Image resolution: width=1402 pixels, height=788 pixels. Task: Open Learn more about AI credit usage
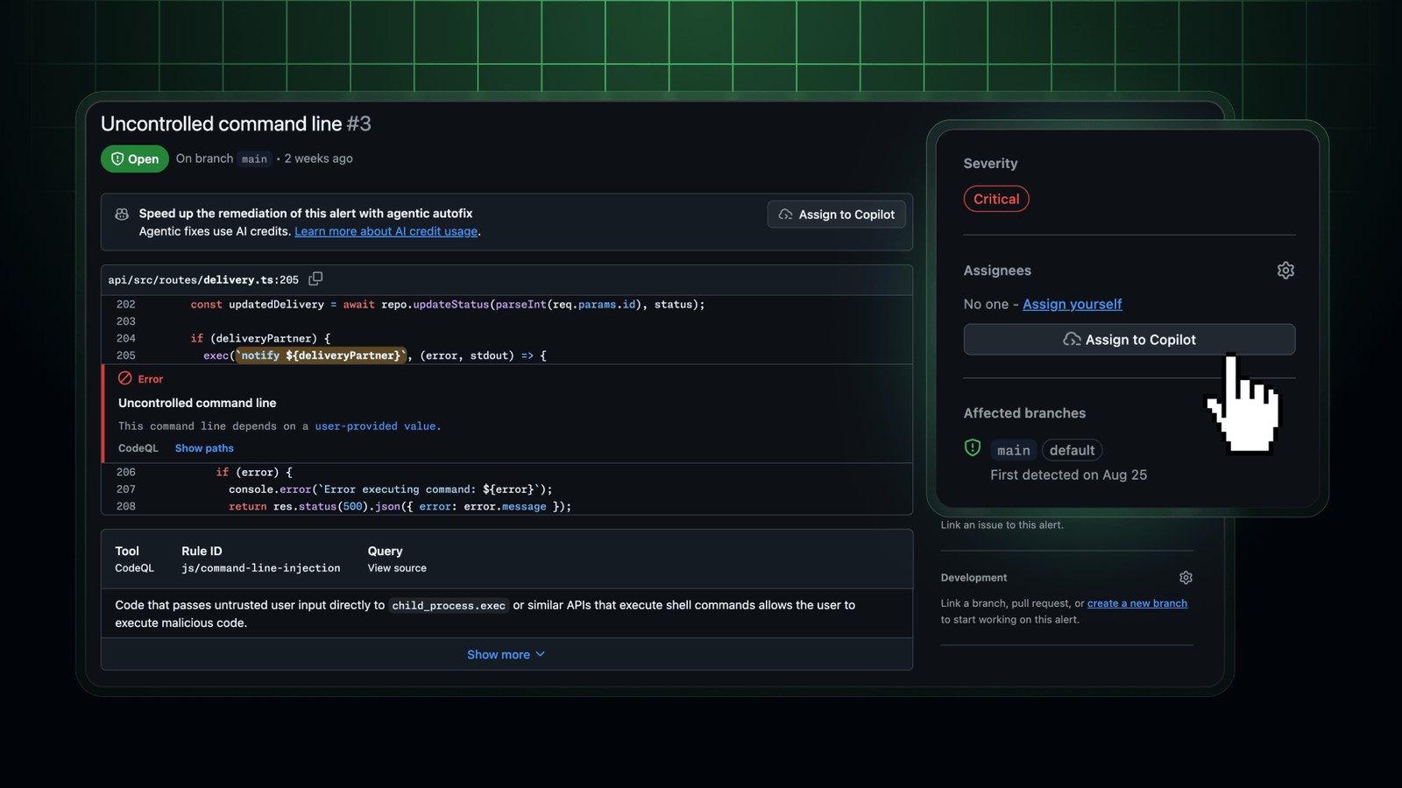coord(386,231)
